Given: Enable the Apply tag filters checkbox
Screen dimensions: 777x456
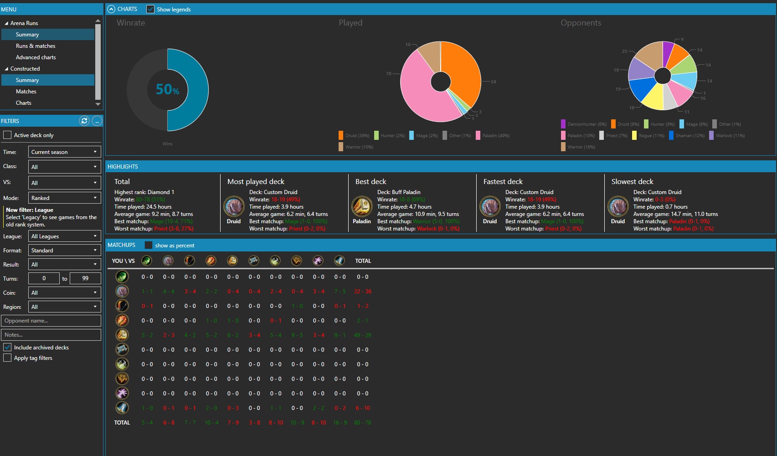Looking at the screenshot, I should pos(7,358).
